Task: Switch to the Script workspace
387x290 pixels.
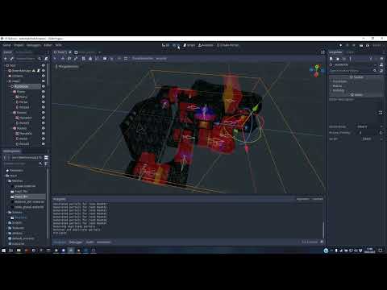Action: point(189,45)
